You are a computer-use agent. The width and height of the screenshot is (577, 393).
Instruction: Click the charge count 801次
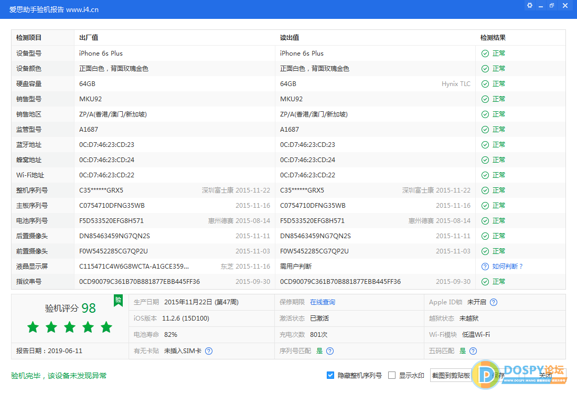click(319, 334)
